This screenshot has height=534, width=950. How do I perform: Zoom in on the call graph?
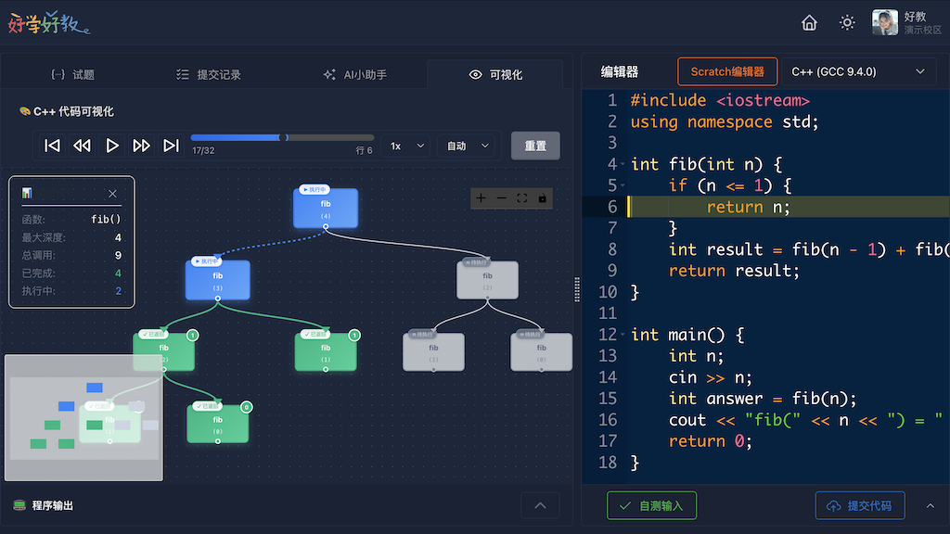click(x=481, y=198)
